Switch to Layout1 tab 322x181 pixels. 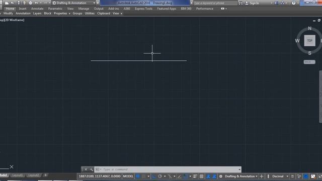[18, 175]
